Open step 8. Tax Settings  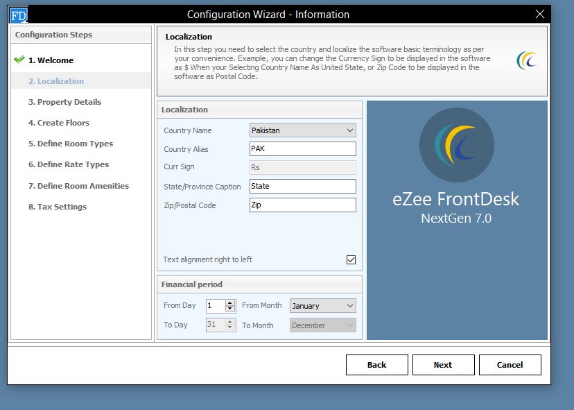pos(58,207)
